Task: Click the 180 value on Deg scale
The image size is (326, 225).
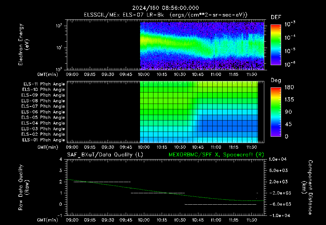Action: click(x=289, y=87)
